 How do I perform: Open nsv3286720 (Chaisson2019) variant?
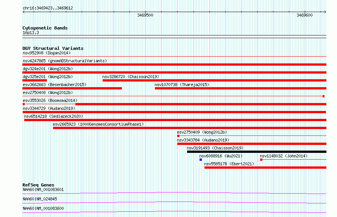pos(131,77)
